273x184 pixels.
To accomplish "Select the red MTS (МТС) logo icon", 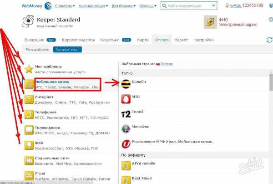I will pos(126,98).
